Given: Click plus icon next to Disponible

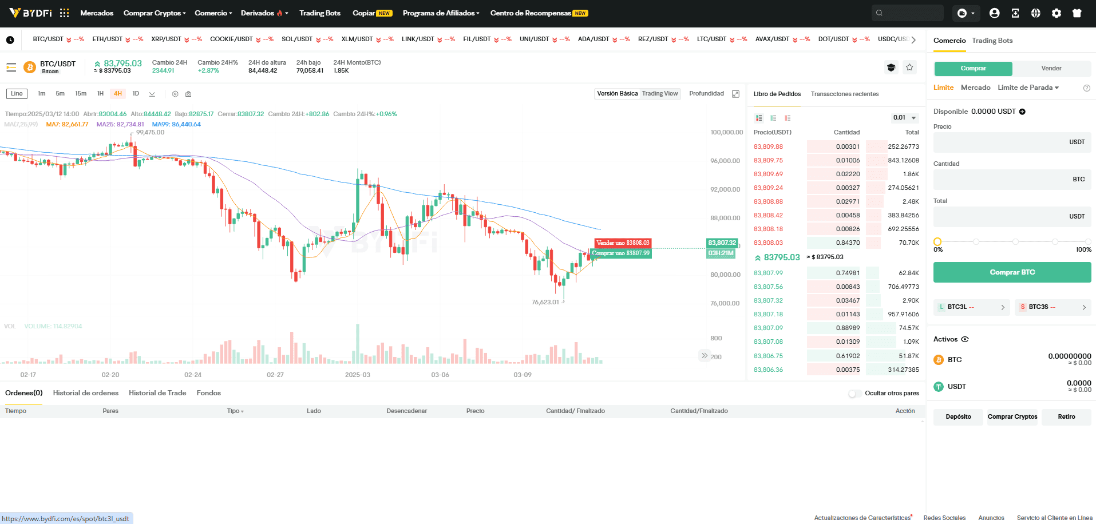Looking at the screenshot, I should point(1022,112).
